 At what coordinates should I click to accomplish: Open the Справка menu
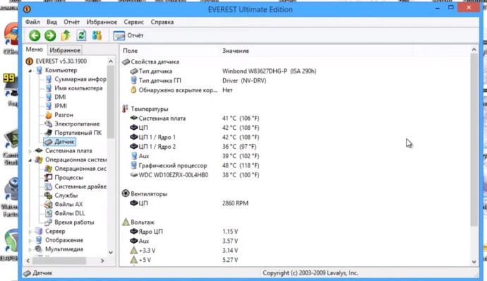[x=162, y=22]
